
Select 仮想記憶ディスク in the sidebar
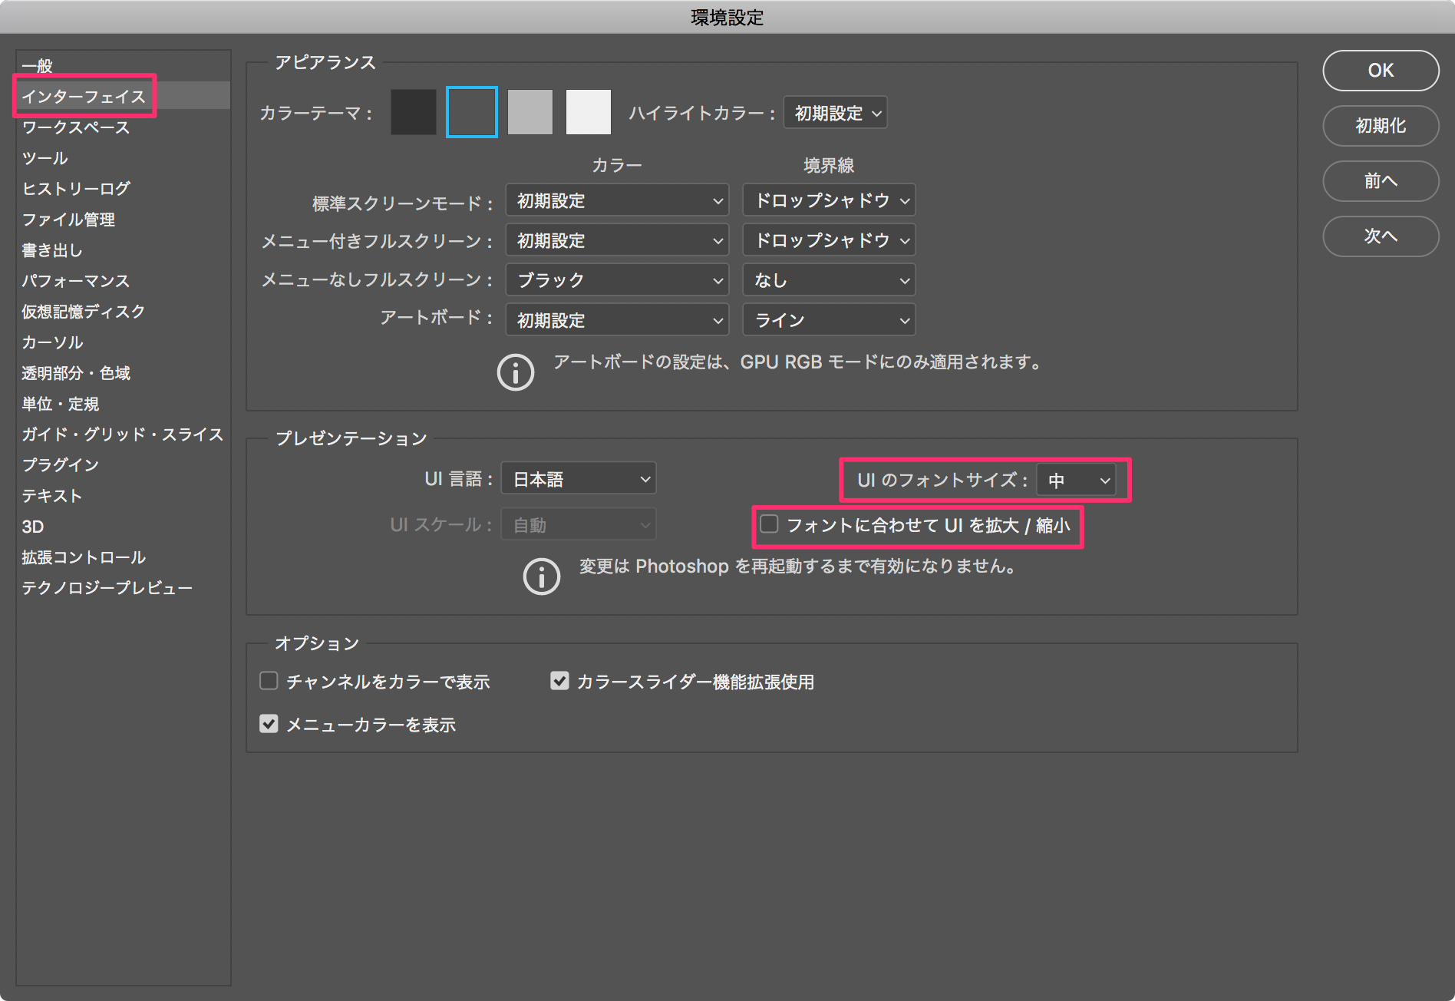point(123,311)
